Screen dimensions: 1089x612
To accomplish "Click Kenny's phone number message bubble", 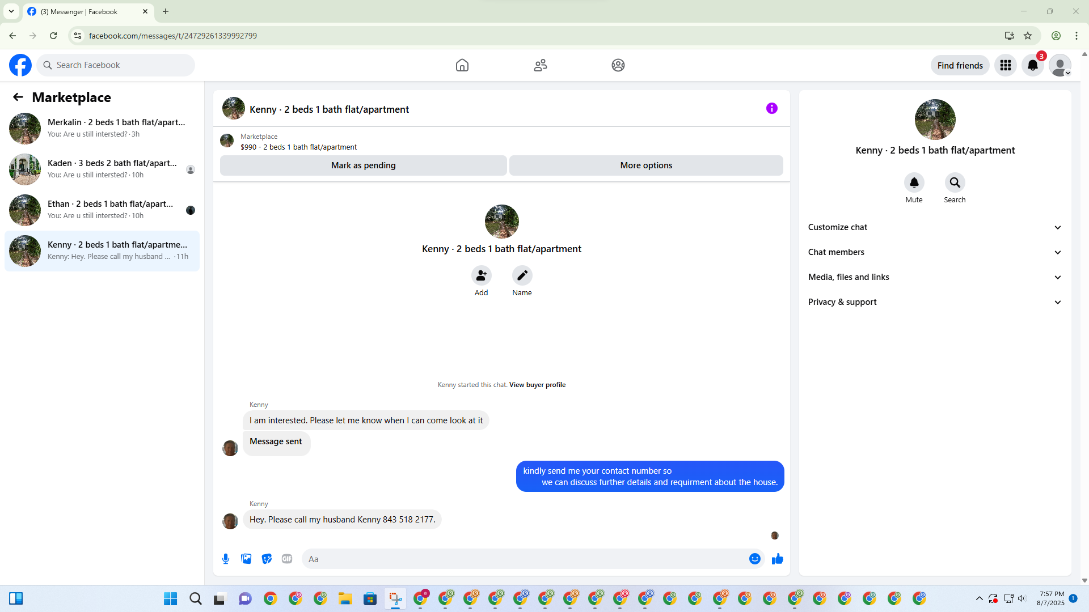I will click(x=342, y=520).
